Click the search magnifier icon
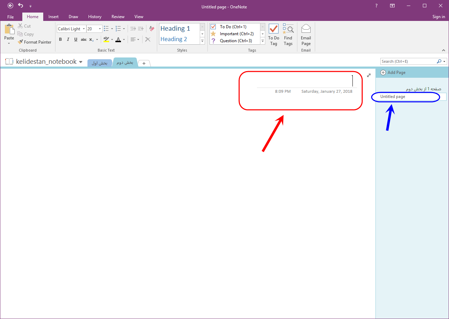Image resolution: width=449 pixels, height=319 pixels. pyautogui.click(x=439, y=61)
